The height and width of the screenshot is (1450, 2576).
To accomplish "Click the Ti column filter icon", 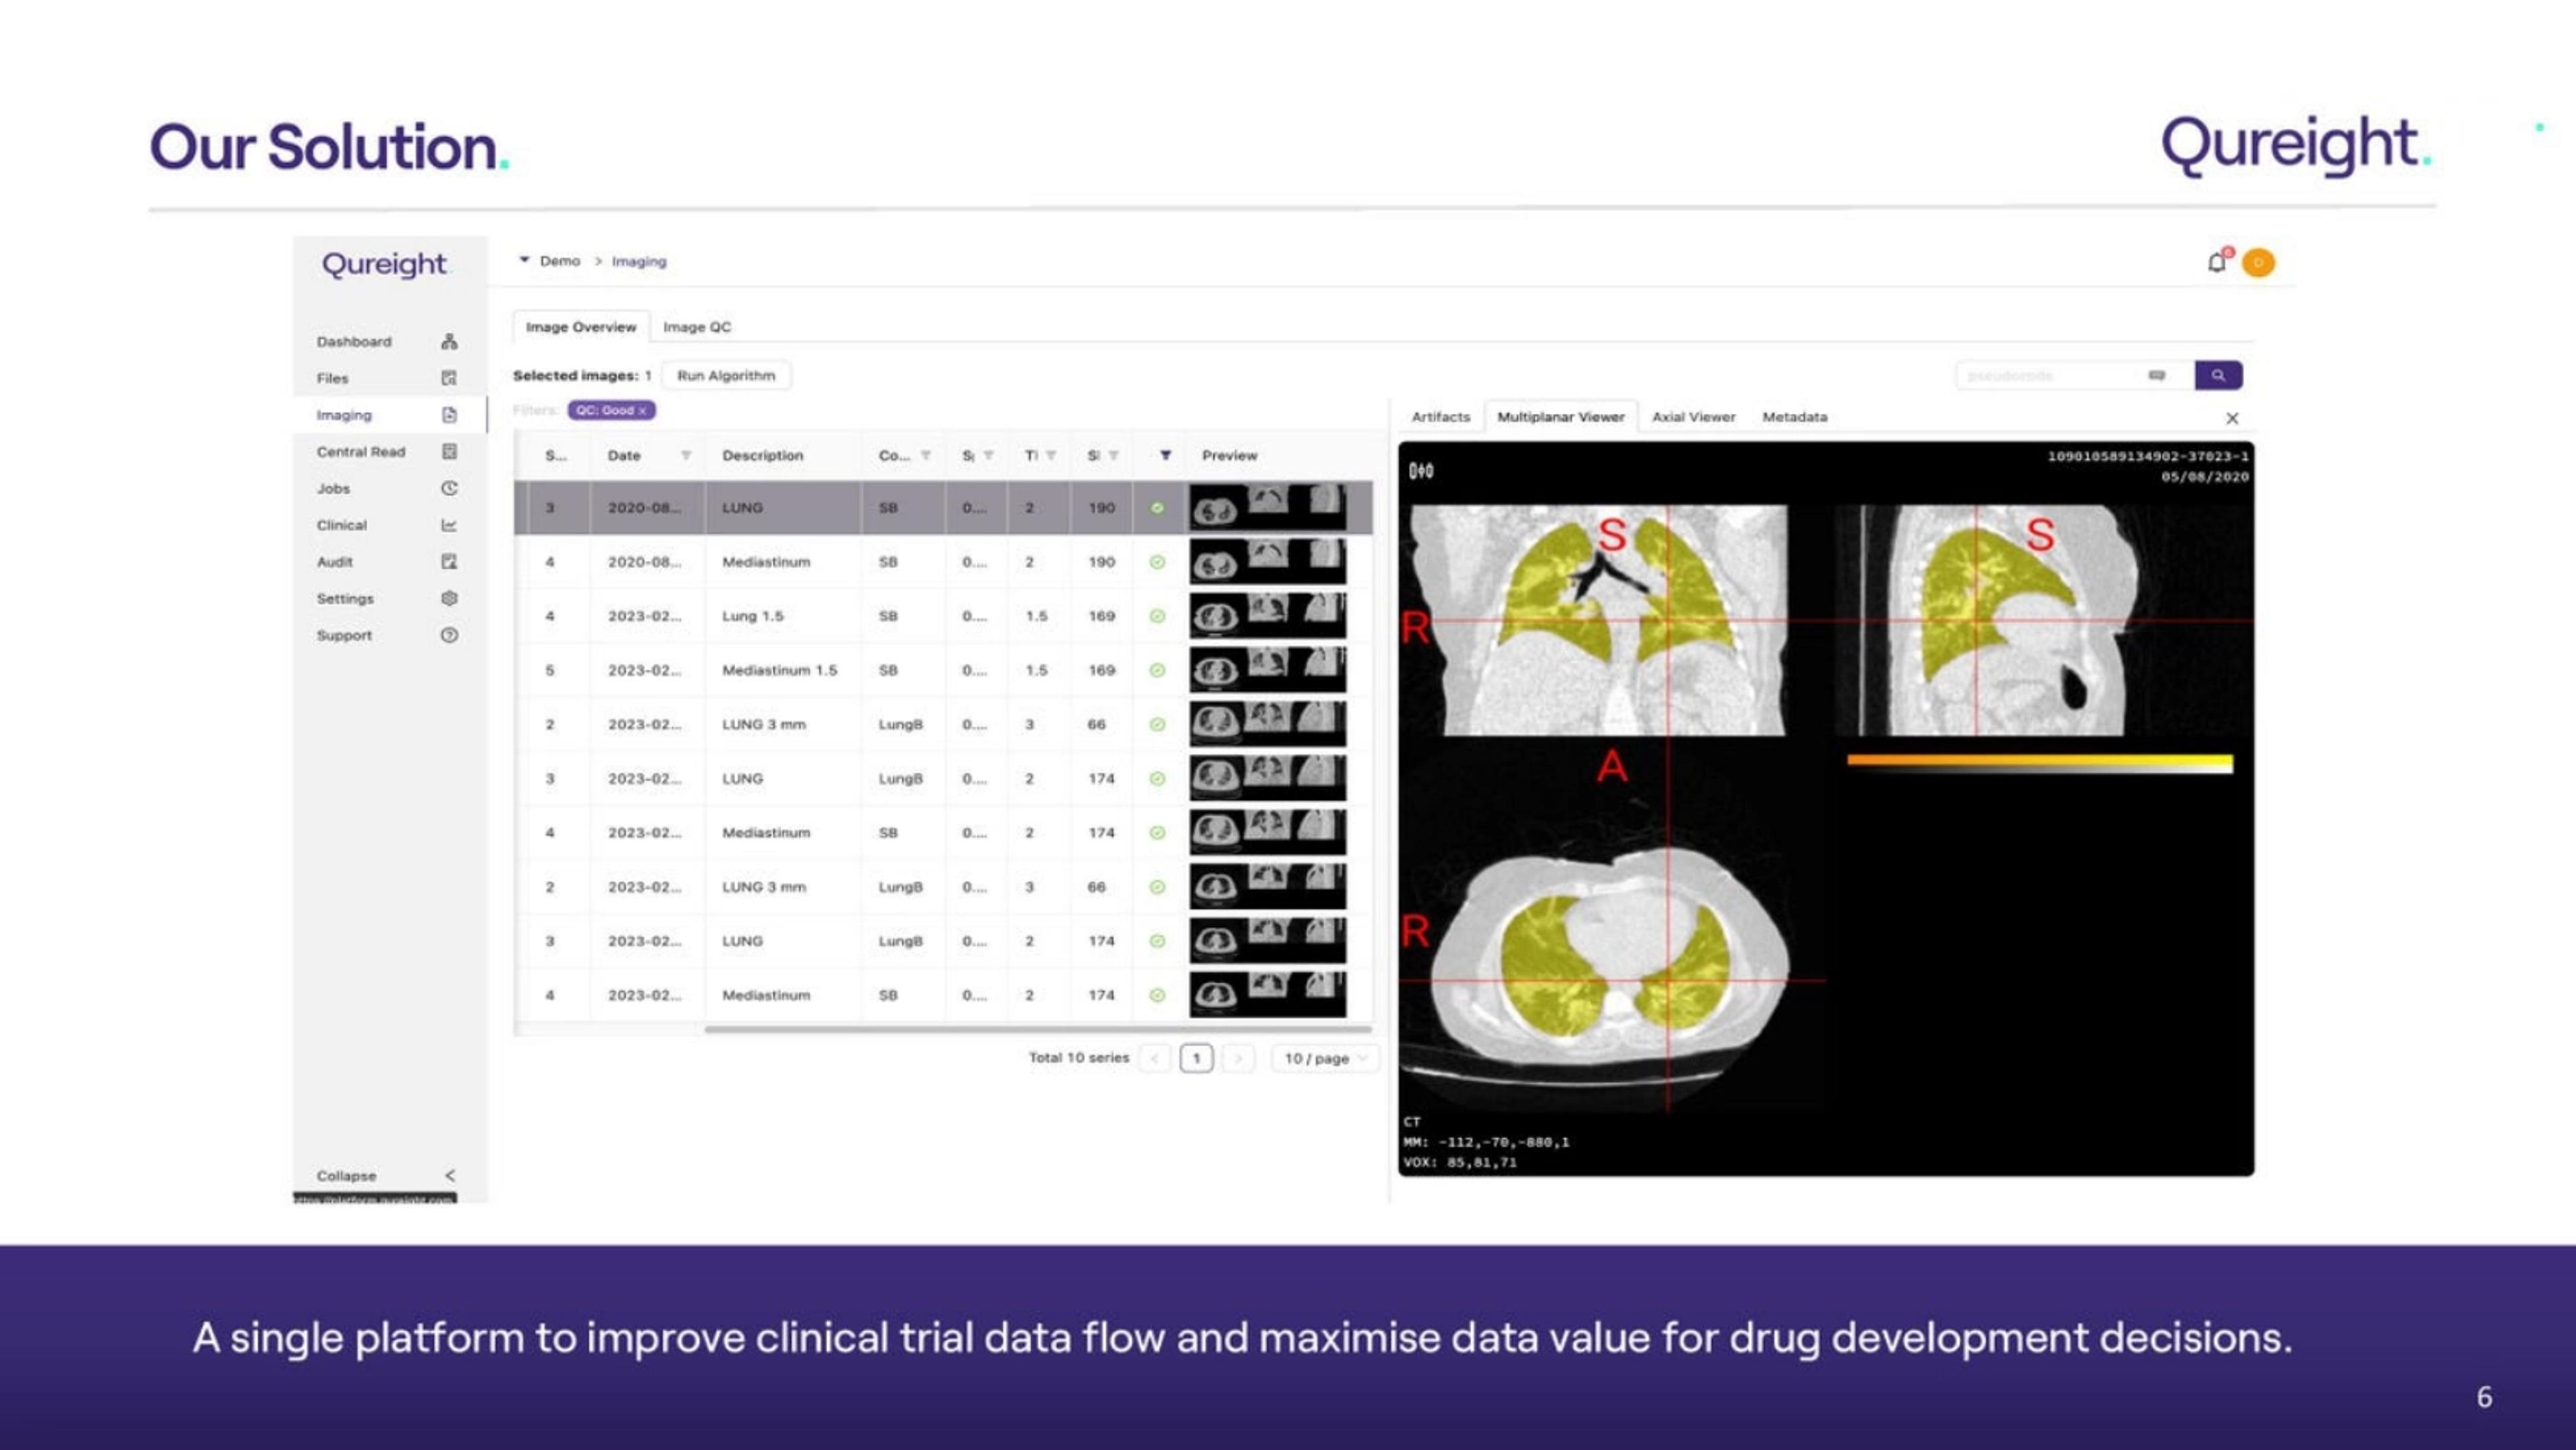I will click(1051, 455).
